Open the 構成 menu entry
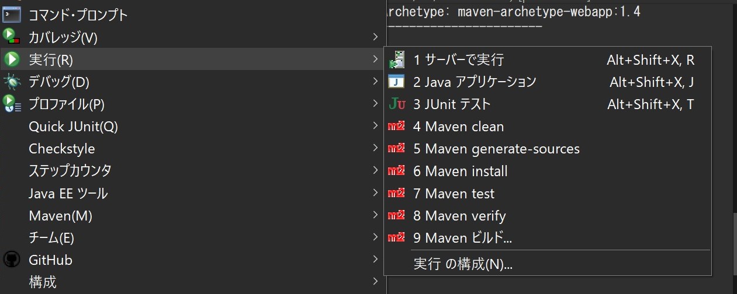737x294 pixels. click(192, 282)
